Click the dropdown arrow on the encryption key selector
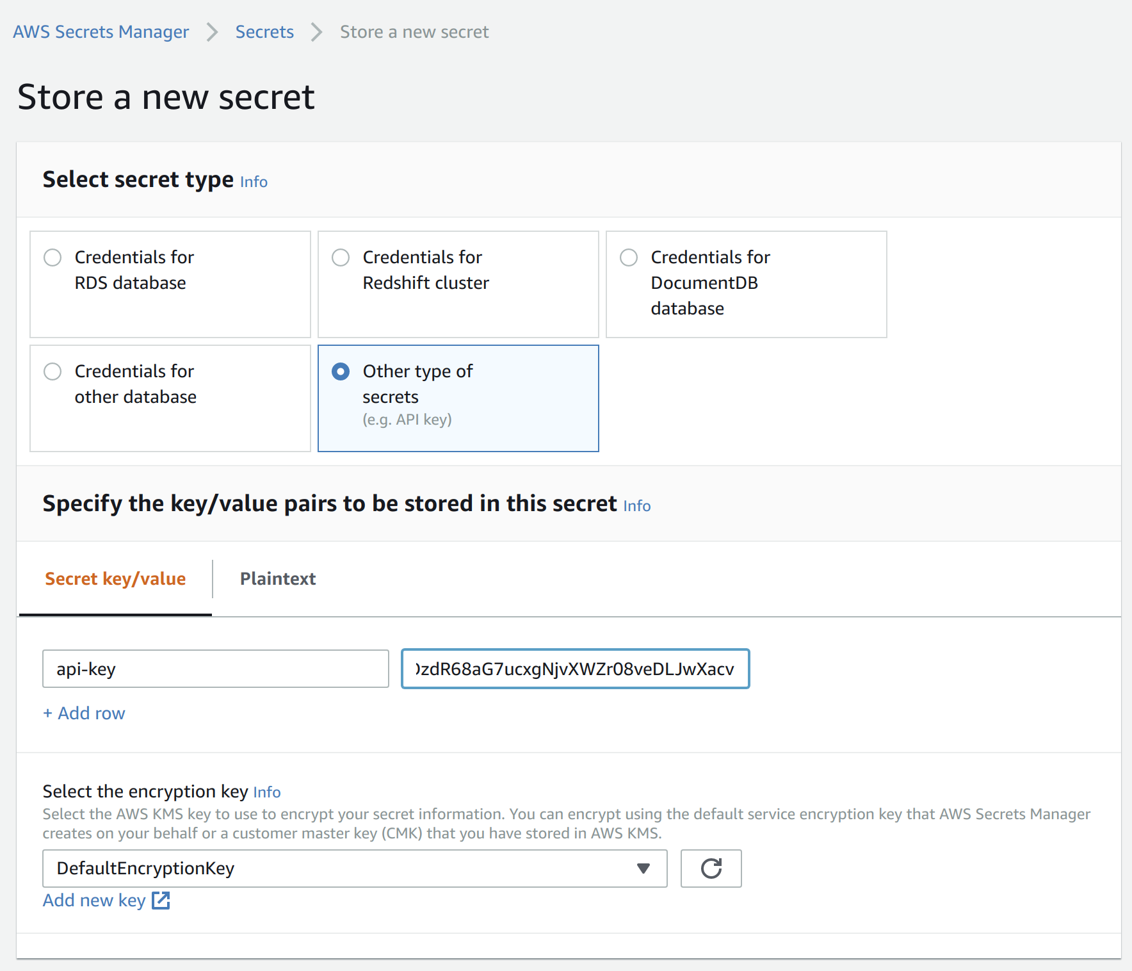Image resolution: width=1132 pixels, height=971 pixels. point(643,869)
